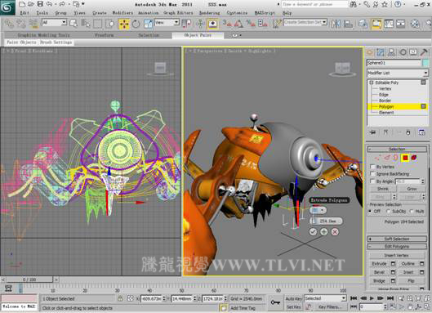432x313 pixels.
Task: Click the Sphere01 object color swatch
Action: (x=425, y=63)
